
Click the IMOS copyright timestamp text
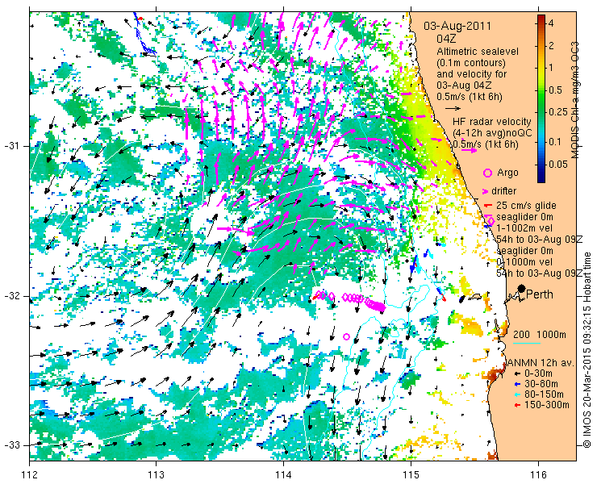click(x=587, y=350)
